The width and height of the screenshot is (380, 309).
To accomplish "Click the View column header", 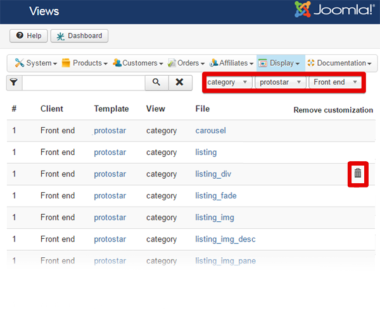I will click(156, 109).
